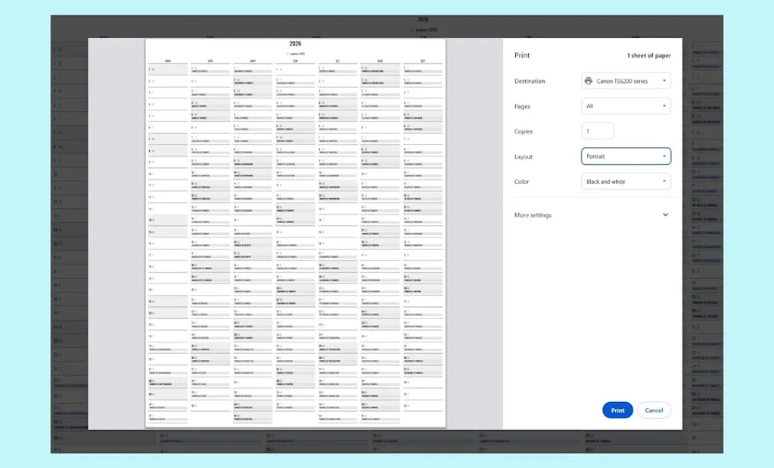Click the Print dialog heading
The width and height of the screenshot is (774, 468).
[522, 56]
